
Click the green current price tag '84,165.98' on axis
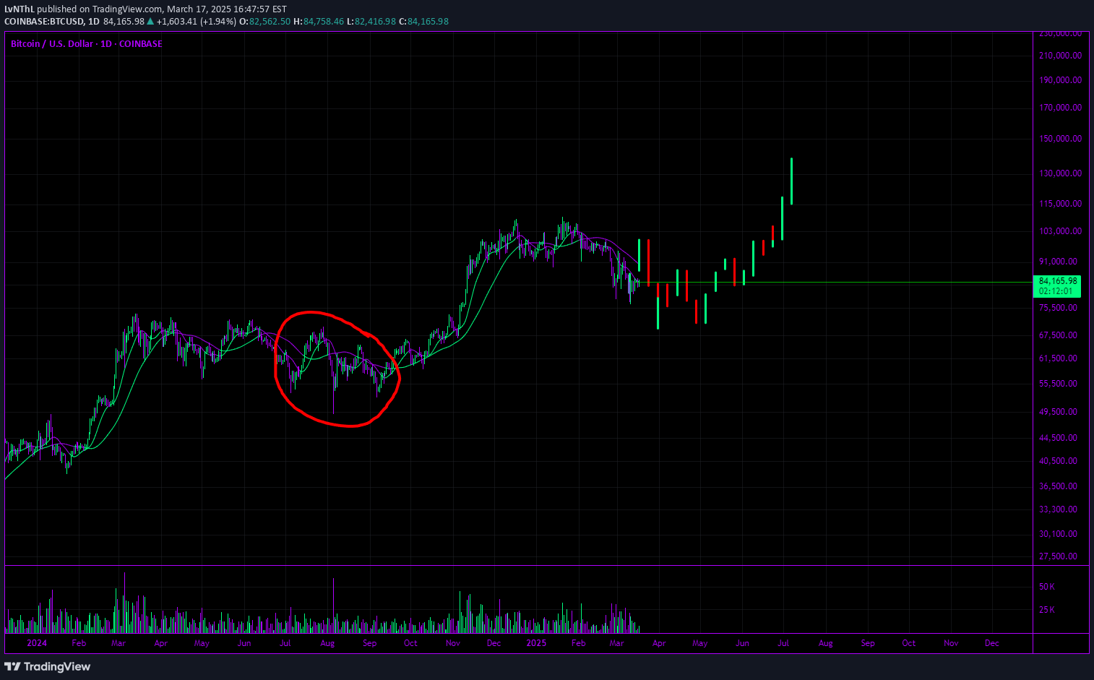click(1058, 281)
